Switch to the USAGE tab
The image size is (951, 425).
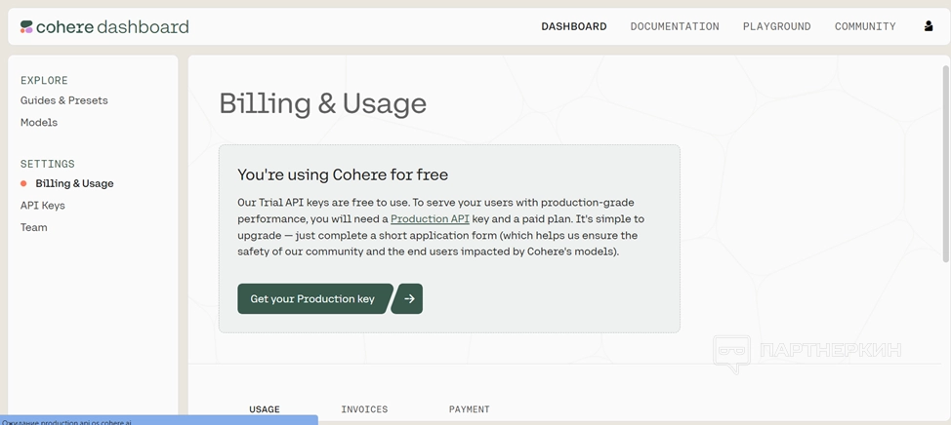265,409
